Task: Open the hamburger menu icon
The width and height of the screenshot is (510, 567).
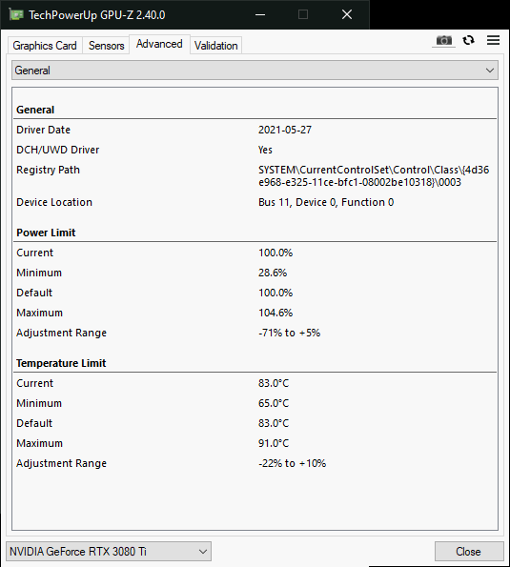Action: (x=494, y=40)
